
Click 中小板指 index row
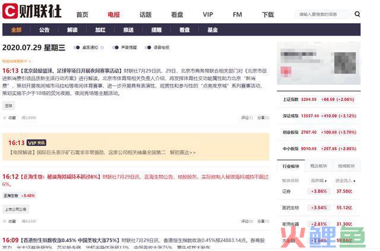pyautogui.click(x=319, y=148)
